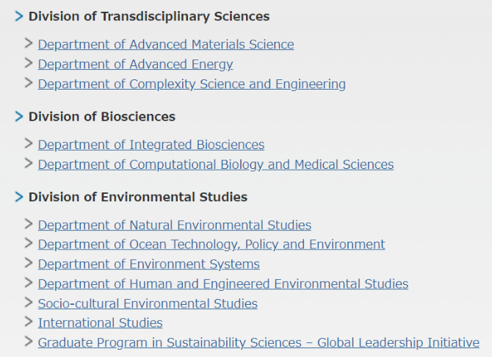Open Department of Environment Systems link
492x357 pixels.
[149, 264]
